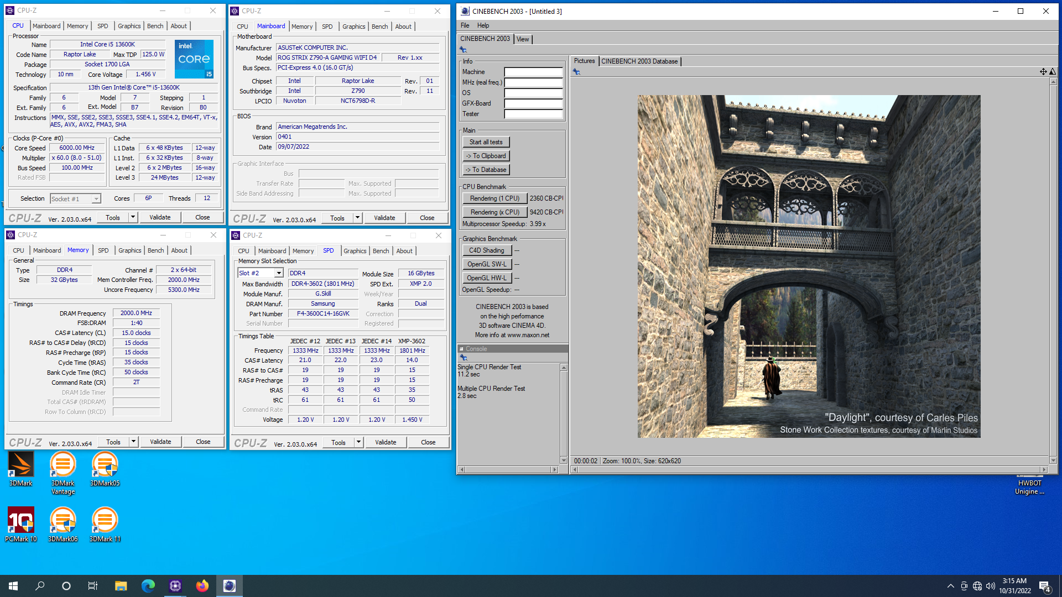Switch to the View tab in CINEBENCH

tap(523, 39)
